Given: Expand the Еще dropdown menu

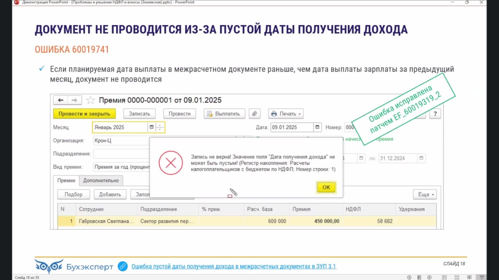Looking at the screenshot, I should pos(425,194).
